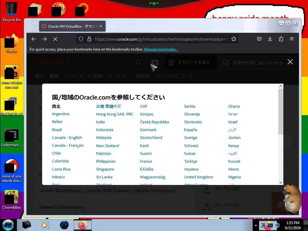This screenshot has width=308, height=231.
Task: Choose Ghana from the country list
Action: (x=234, y=106)
